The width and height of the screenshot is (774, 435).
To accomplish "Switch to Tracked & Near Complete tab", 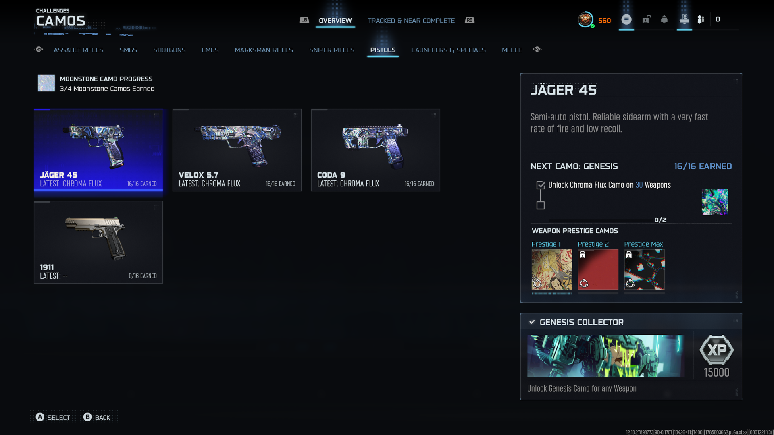I will tap(411, 21).
